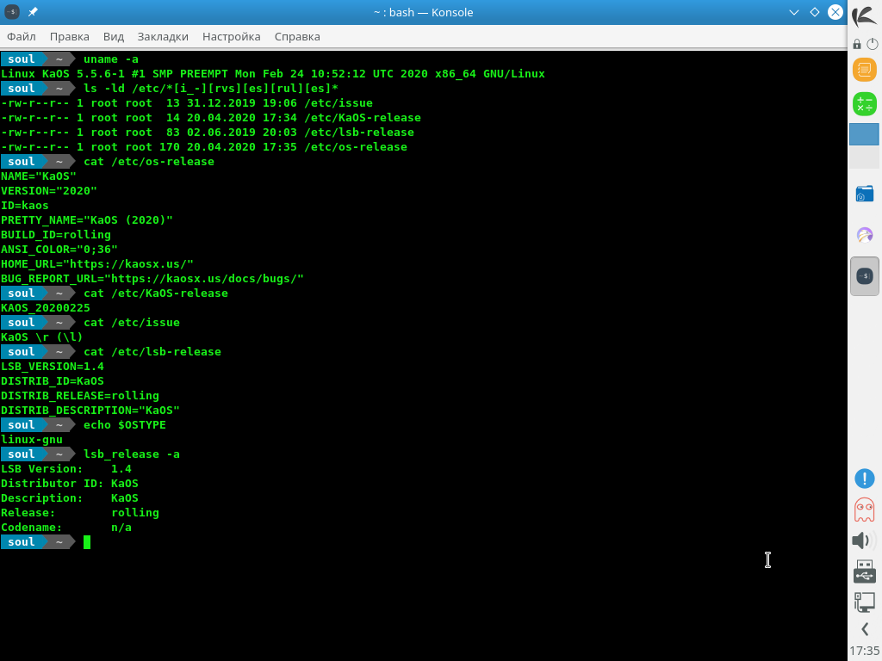882x661 pixels.
Task: Expand hidden system tray icons arrow
Action: (x=865, y=629)
